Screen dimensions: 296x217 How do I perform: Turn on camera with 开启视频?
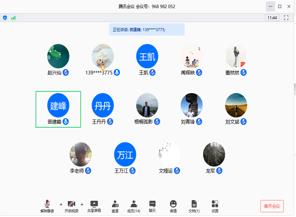71,206
